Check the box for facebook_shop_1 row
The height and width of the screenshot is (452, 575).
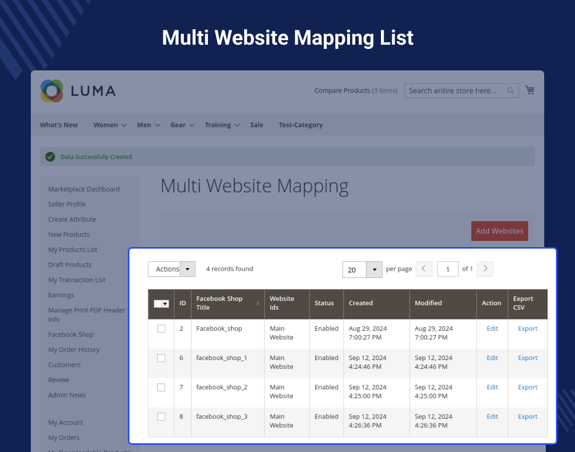point(161,358)
